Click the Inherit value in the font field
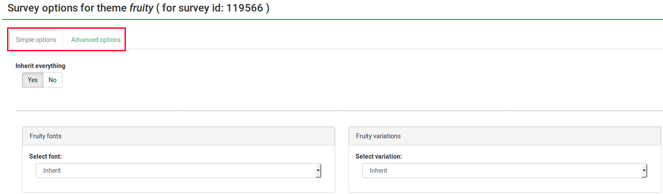Screen dimensions: 663x194 52,171
